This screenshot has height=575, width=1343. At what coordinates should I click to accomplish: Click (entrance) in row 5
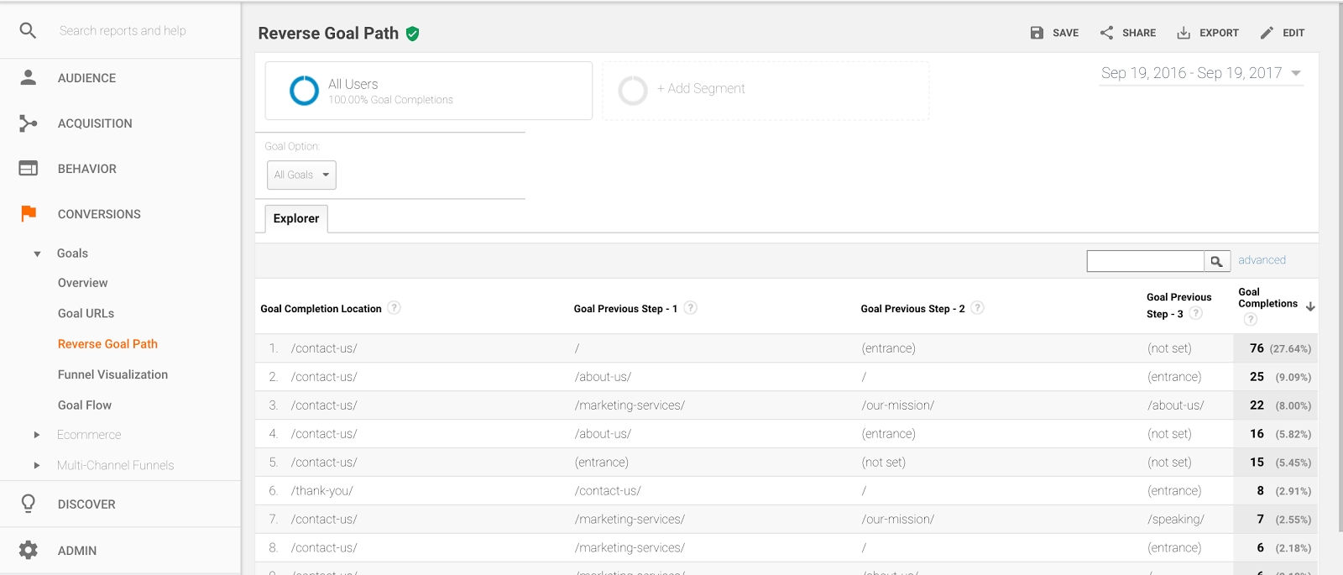pos(601,463)
